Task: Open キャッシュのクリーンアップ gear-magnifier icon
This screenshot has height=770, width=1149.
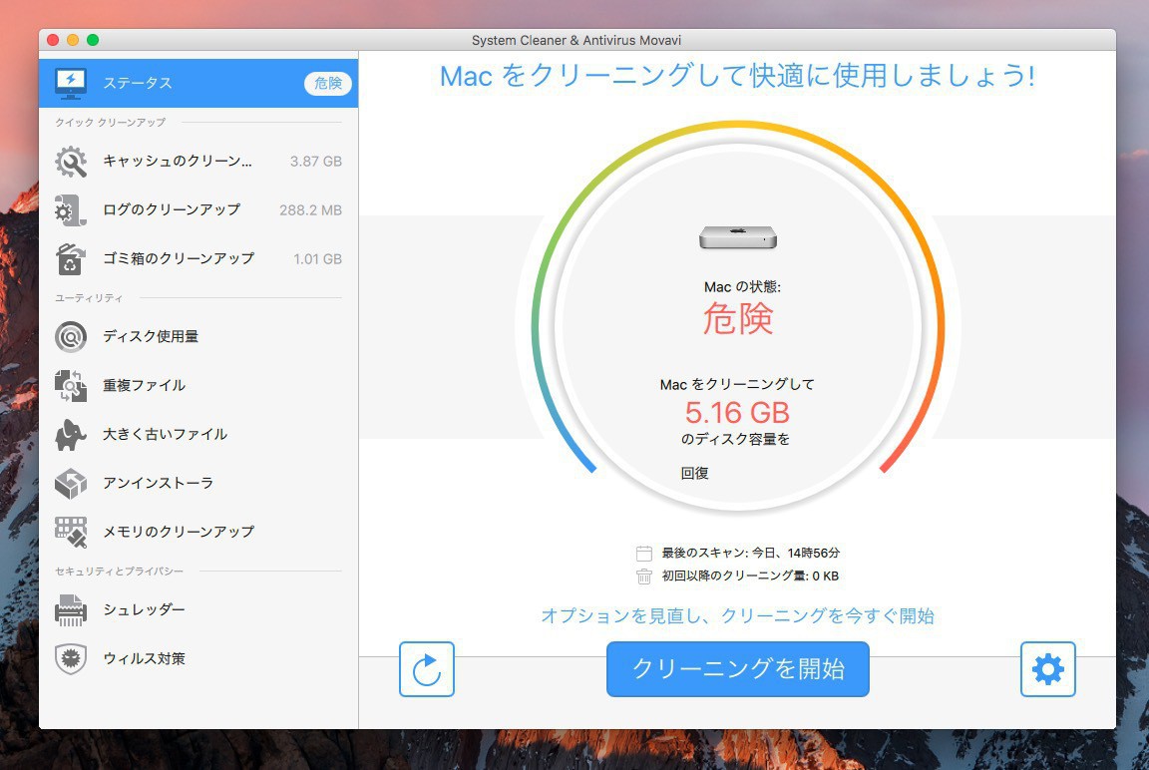Action: point(71,162)
